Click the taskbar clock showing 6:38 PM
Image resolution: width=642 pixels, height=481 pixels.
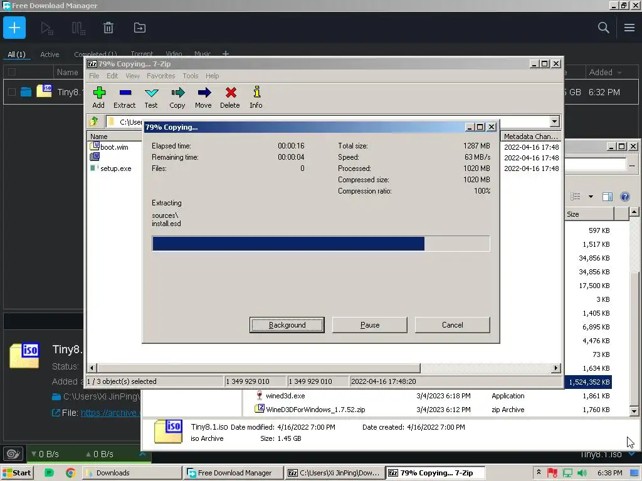click(609, 473)
